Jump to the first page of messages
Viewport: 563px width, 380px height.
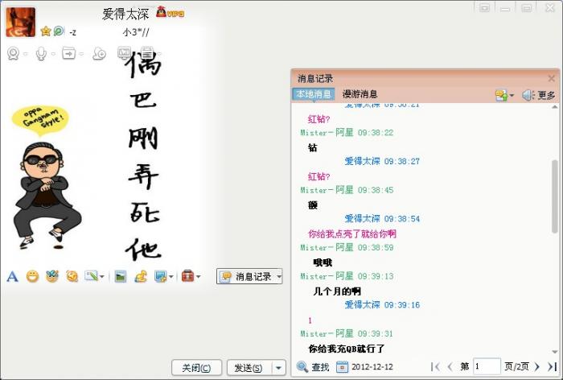435,366
